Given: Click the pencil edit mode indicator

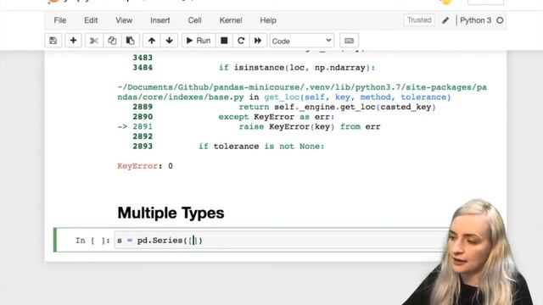Looking at the screenshot, I should point(445,20).
